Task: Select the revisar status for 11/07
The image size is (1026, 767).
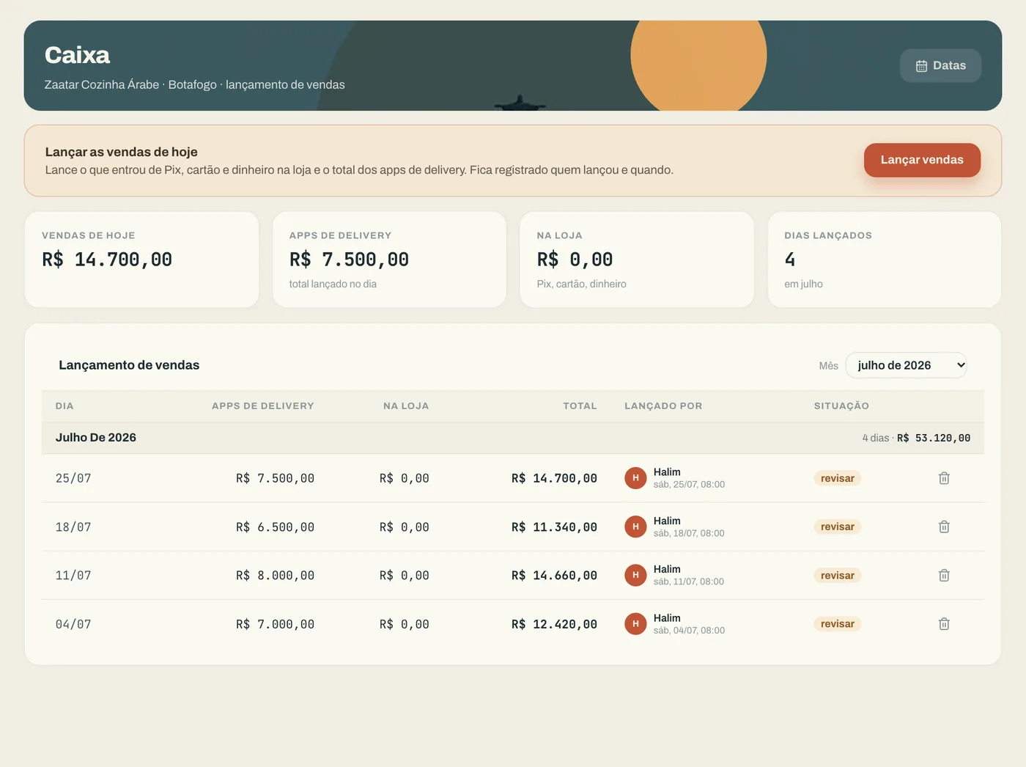Action: point(837,576)
